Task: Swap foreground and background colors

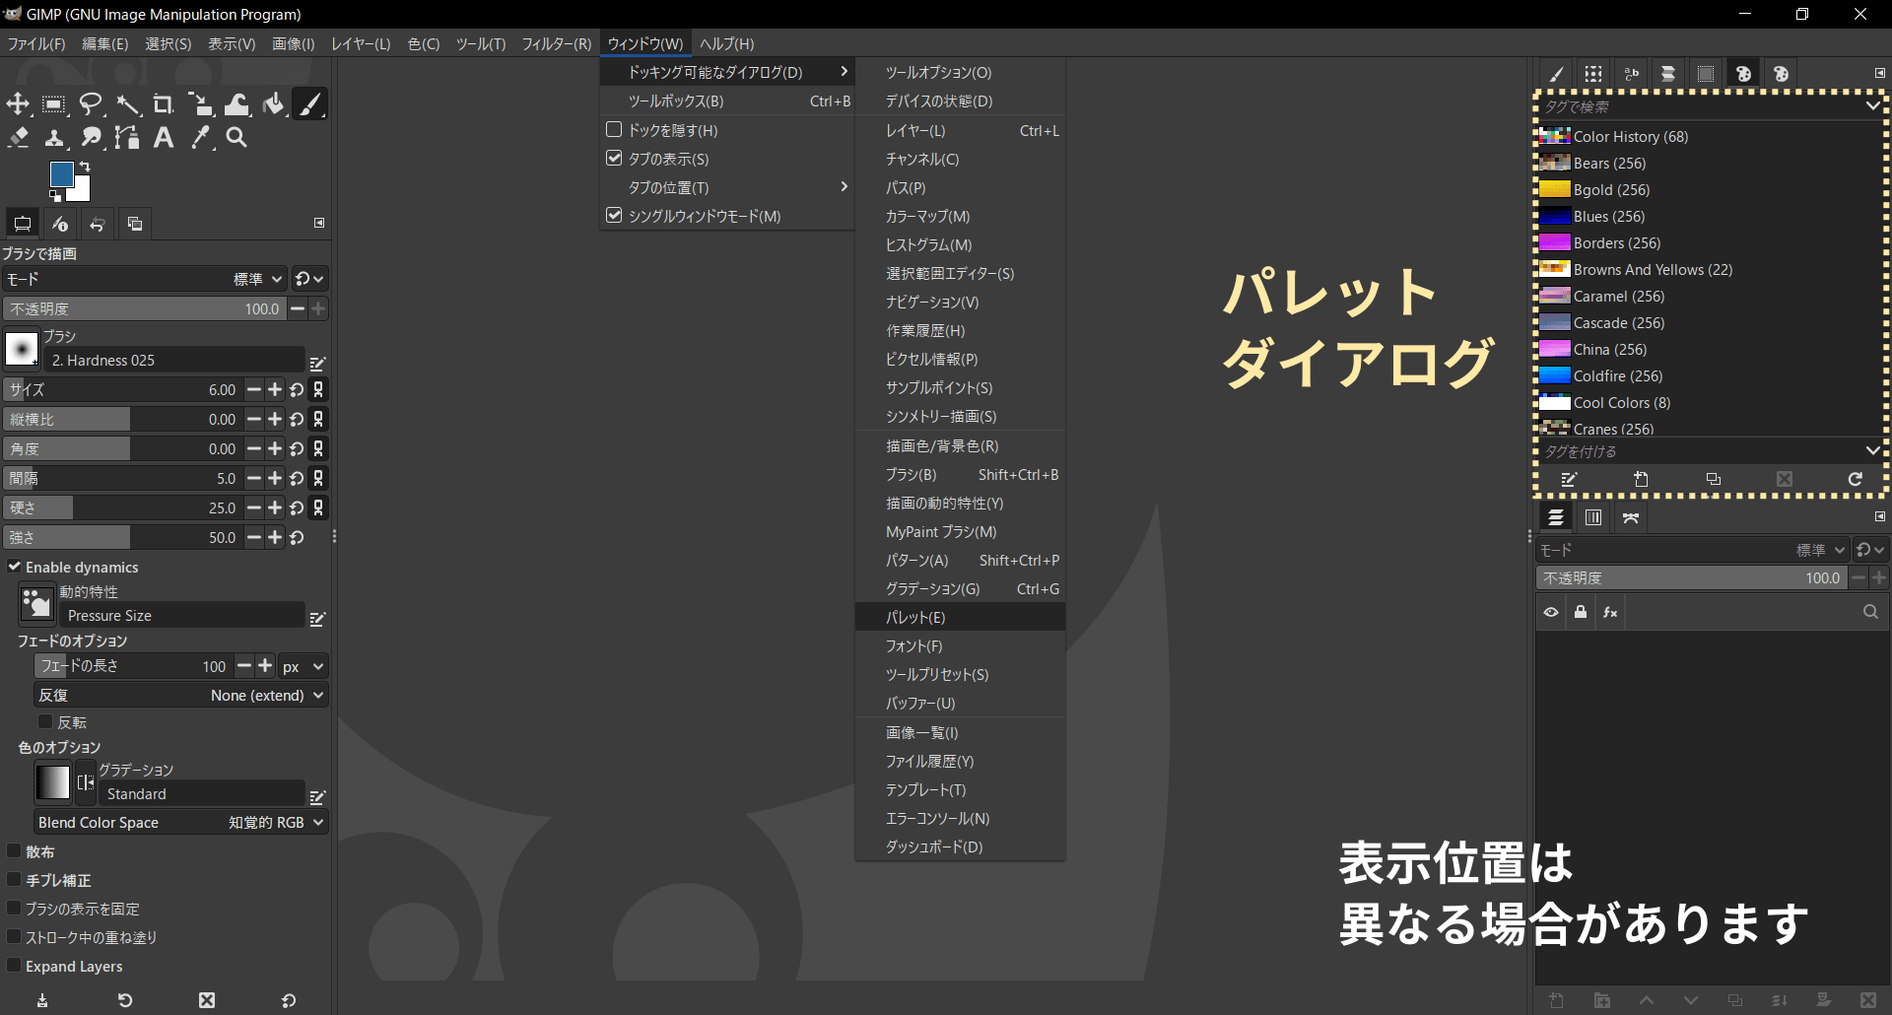Action: click(85, 167)
